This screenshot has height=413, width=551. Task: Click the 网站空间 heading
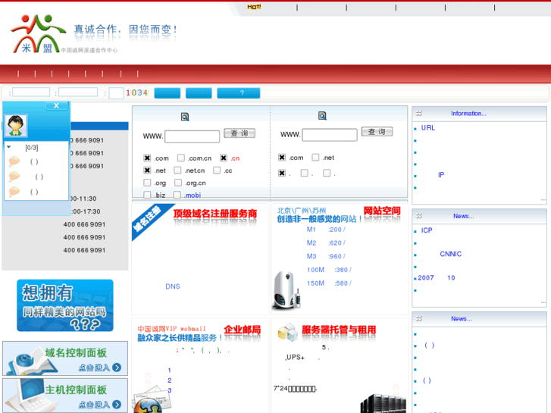[x=382, y=211]
